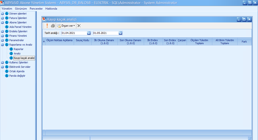Click the Raporlar node icon
Viewport: 258px width, 140px height.
pyautogui.click(x=11, y=49)
